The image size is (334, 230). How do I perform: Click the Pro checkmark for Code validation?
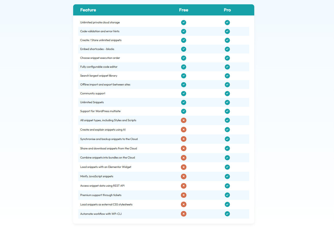tap(227, 31)
